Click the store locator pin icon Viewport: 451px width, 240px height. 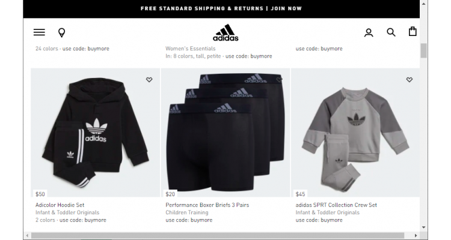click(x=61, y=33)
